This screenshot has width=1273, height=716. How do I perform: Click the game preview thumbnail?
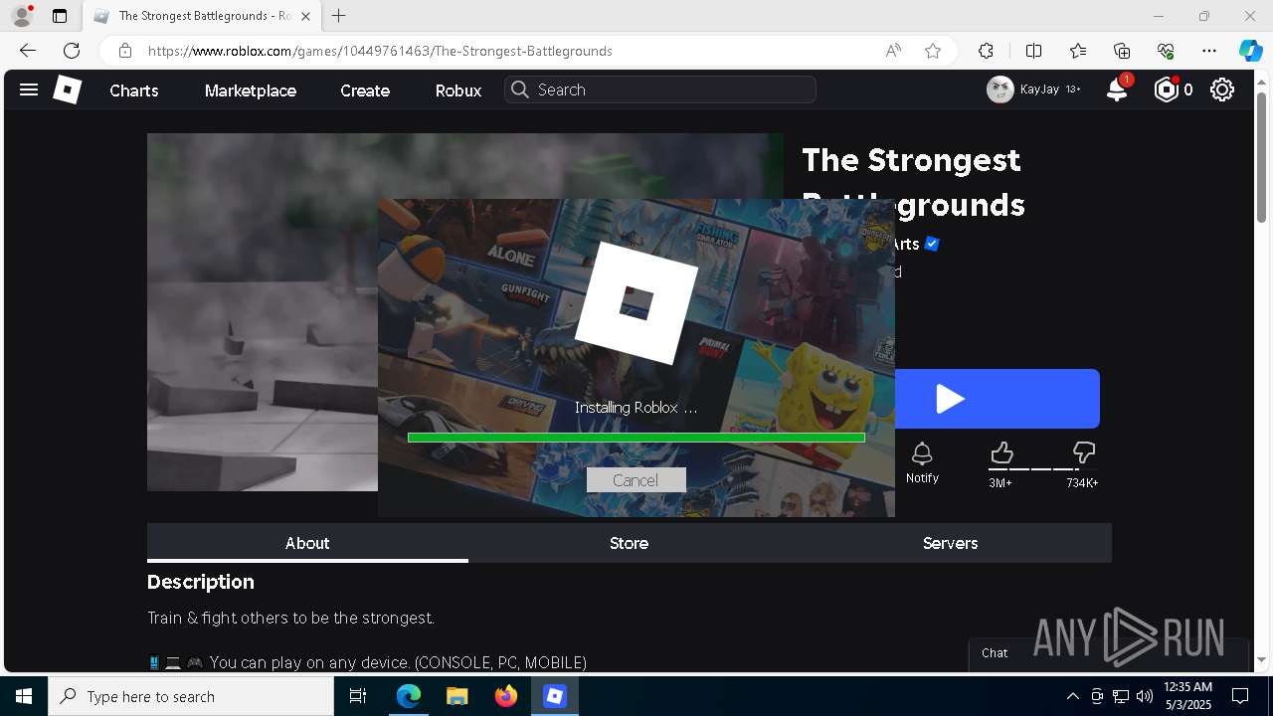tap(263, 312)
